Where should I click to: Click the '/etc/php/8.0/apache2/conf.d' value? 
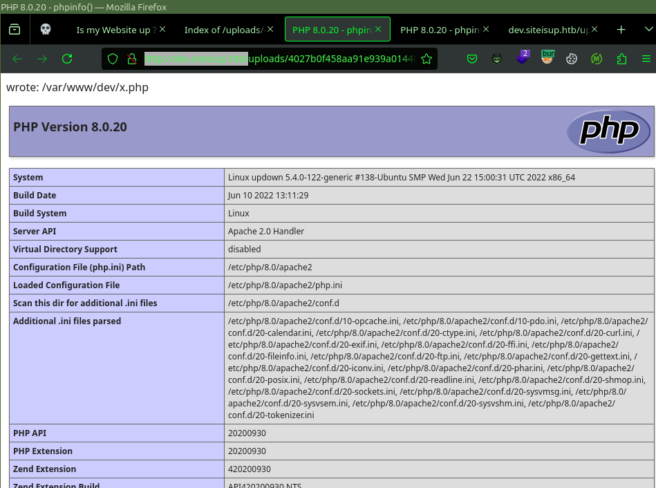283,303
